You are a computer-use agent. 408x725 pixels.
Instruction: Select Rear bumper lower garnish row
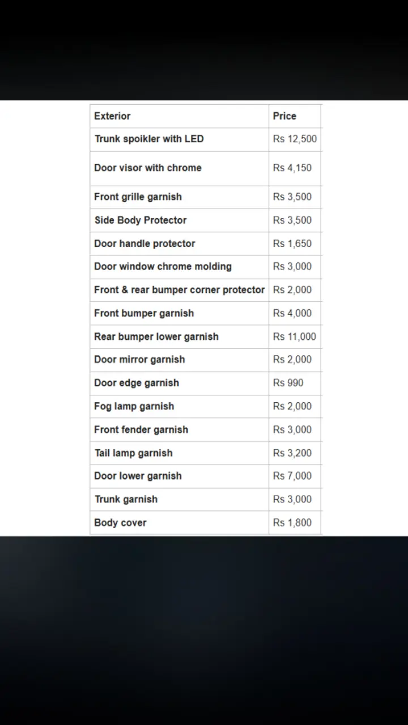point(156,336)
